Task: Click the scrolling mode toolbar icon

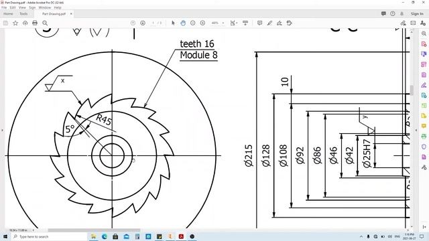Action: coord(245,23)
